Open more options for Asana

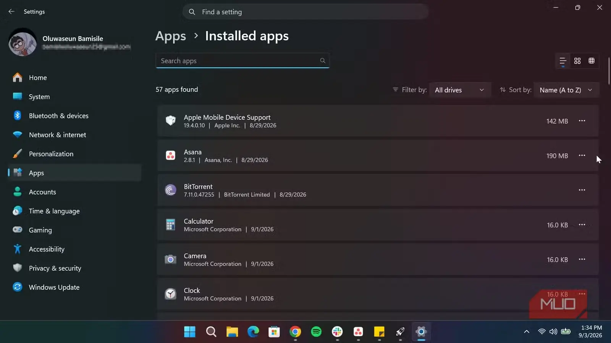point(582,155)
